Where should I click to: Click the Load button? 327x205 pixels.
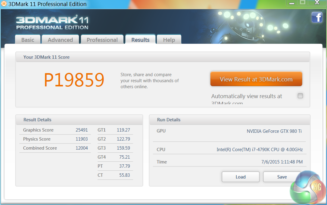point(241,177)
